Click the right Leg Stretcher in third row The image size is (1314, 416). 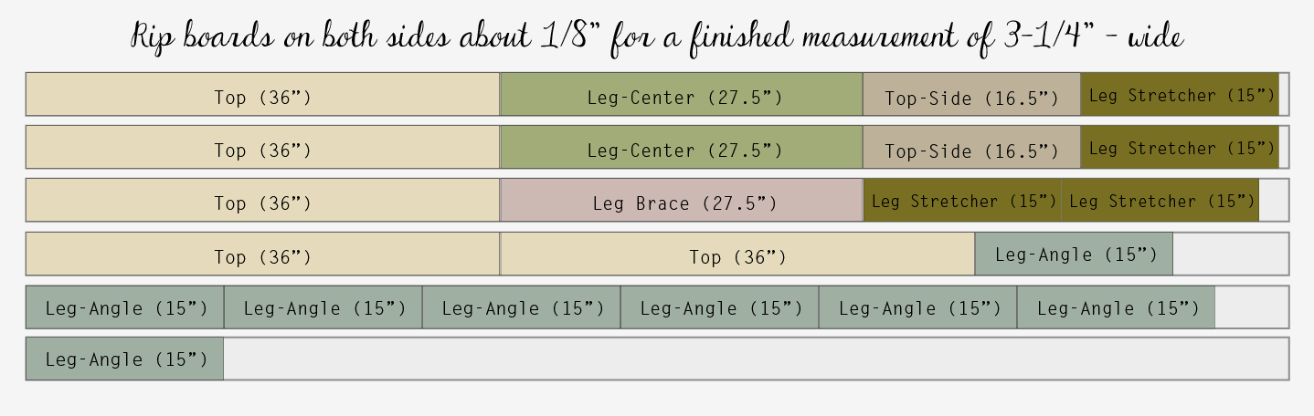coord(1160,201)
